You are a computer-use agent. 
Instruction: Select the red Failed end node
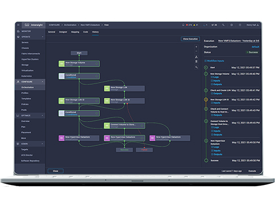point(144,150)
